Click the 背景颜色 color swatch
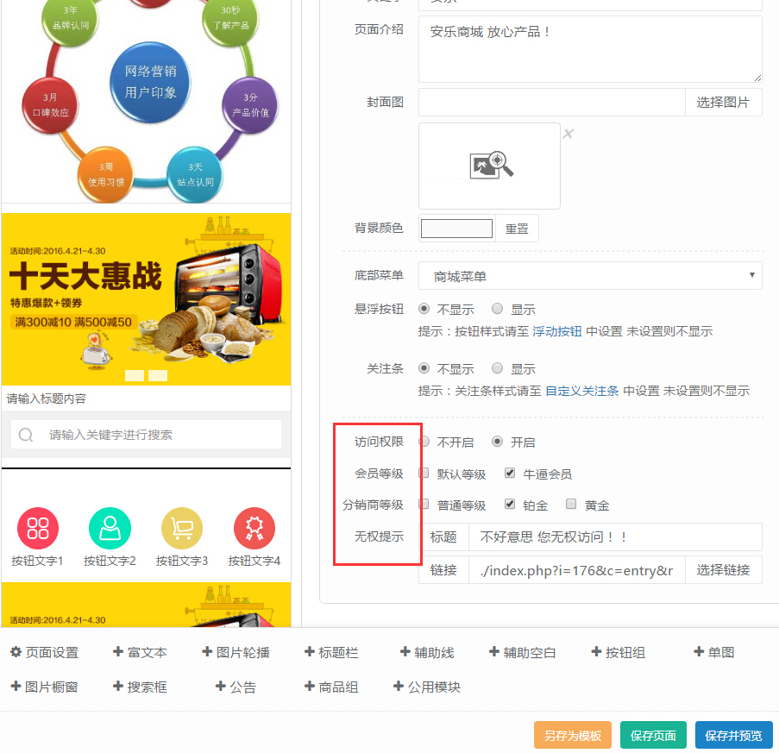779x753 pixels. (456, 229)
